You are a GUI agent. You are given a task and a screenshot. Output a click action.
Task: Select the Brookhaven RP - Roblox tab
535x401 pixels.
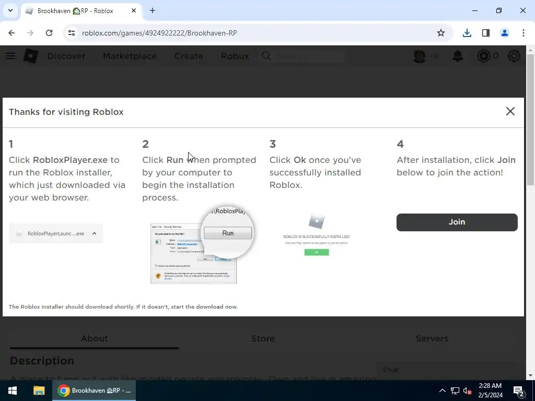point(81,11)
